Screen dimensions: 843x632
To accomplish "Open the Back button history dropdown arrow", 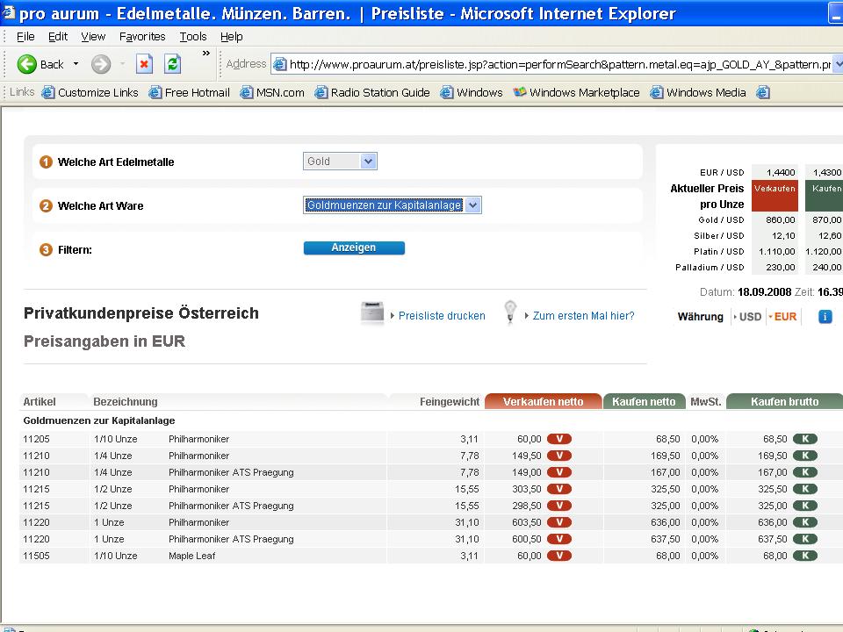I will [x=76, y=64].
